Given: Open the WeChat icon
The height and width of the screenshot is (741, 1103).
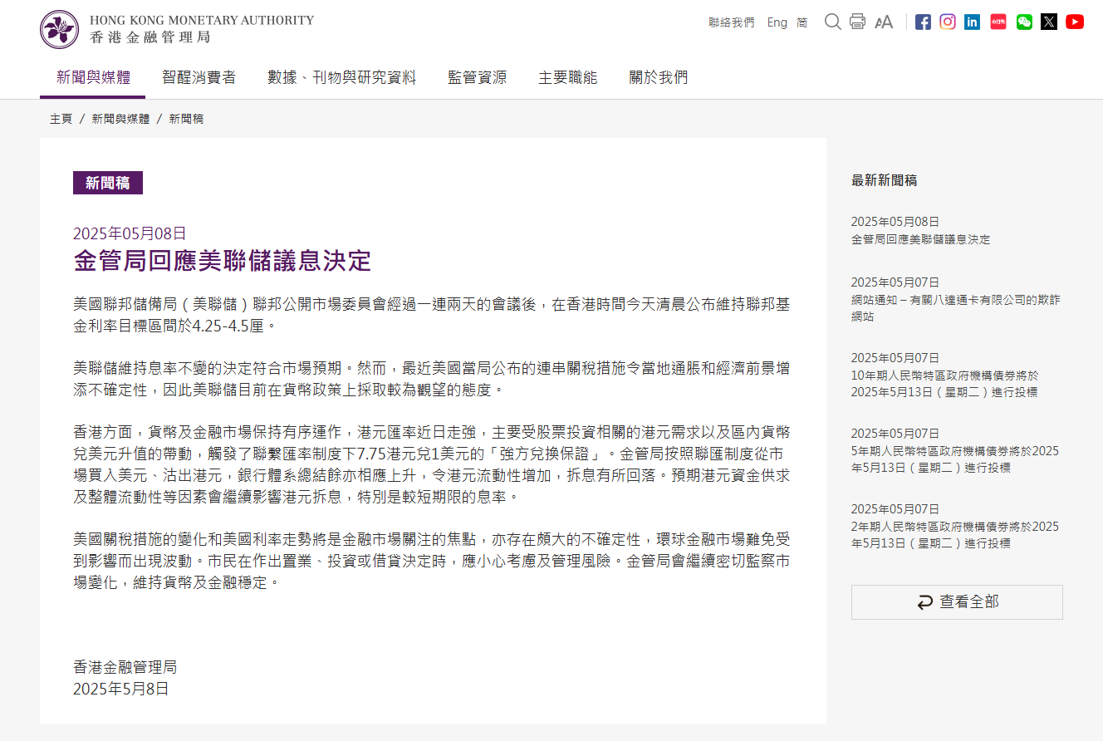Looking at the screenshot, I should tap(1024, 22).
